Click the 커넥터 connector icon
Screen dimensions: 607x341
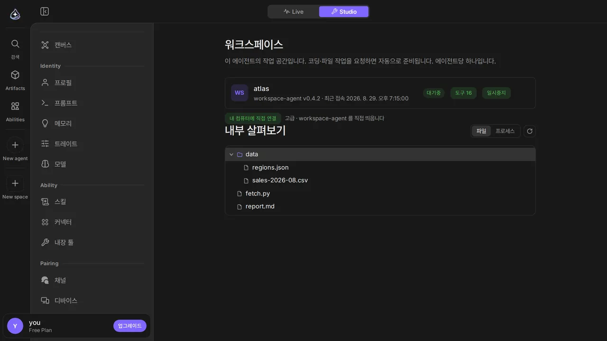[45, 222]
